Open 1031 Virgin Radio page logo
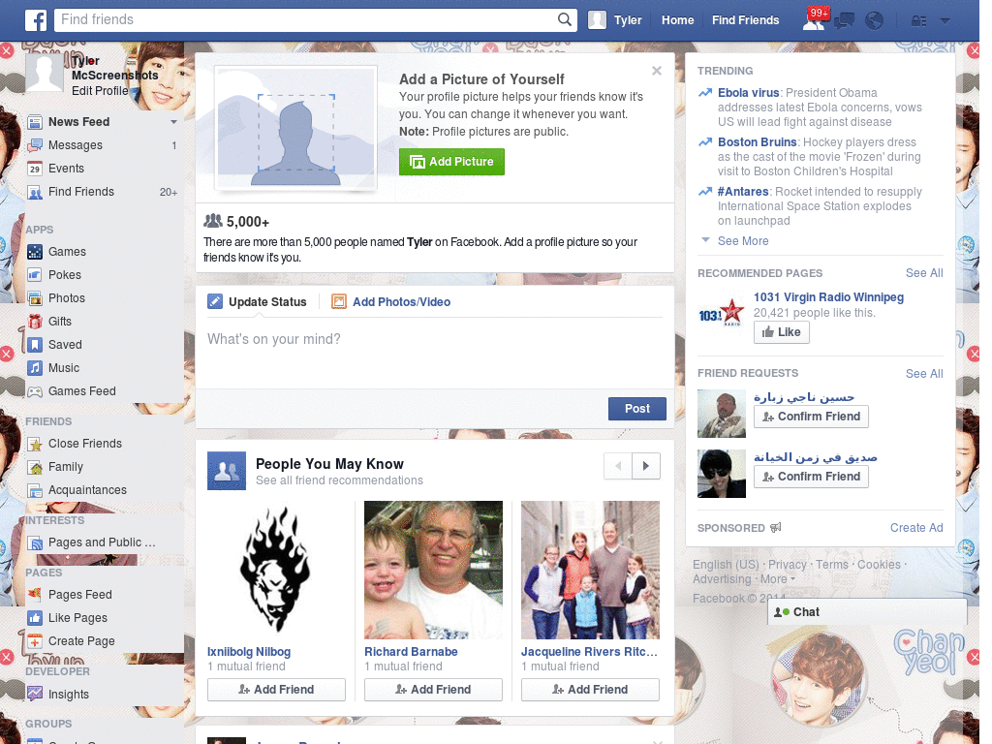This screenshot has height=744, width=992. tap(721, 315)
